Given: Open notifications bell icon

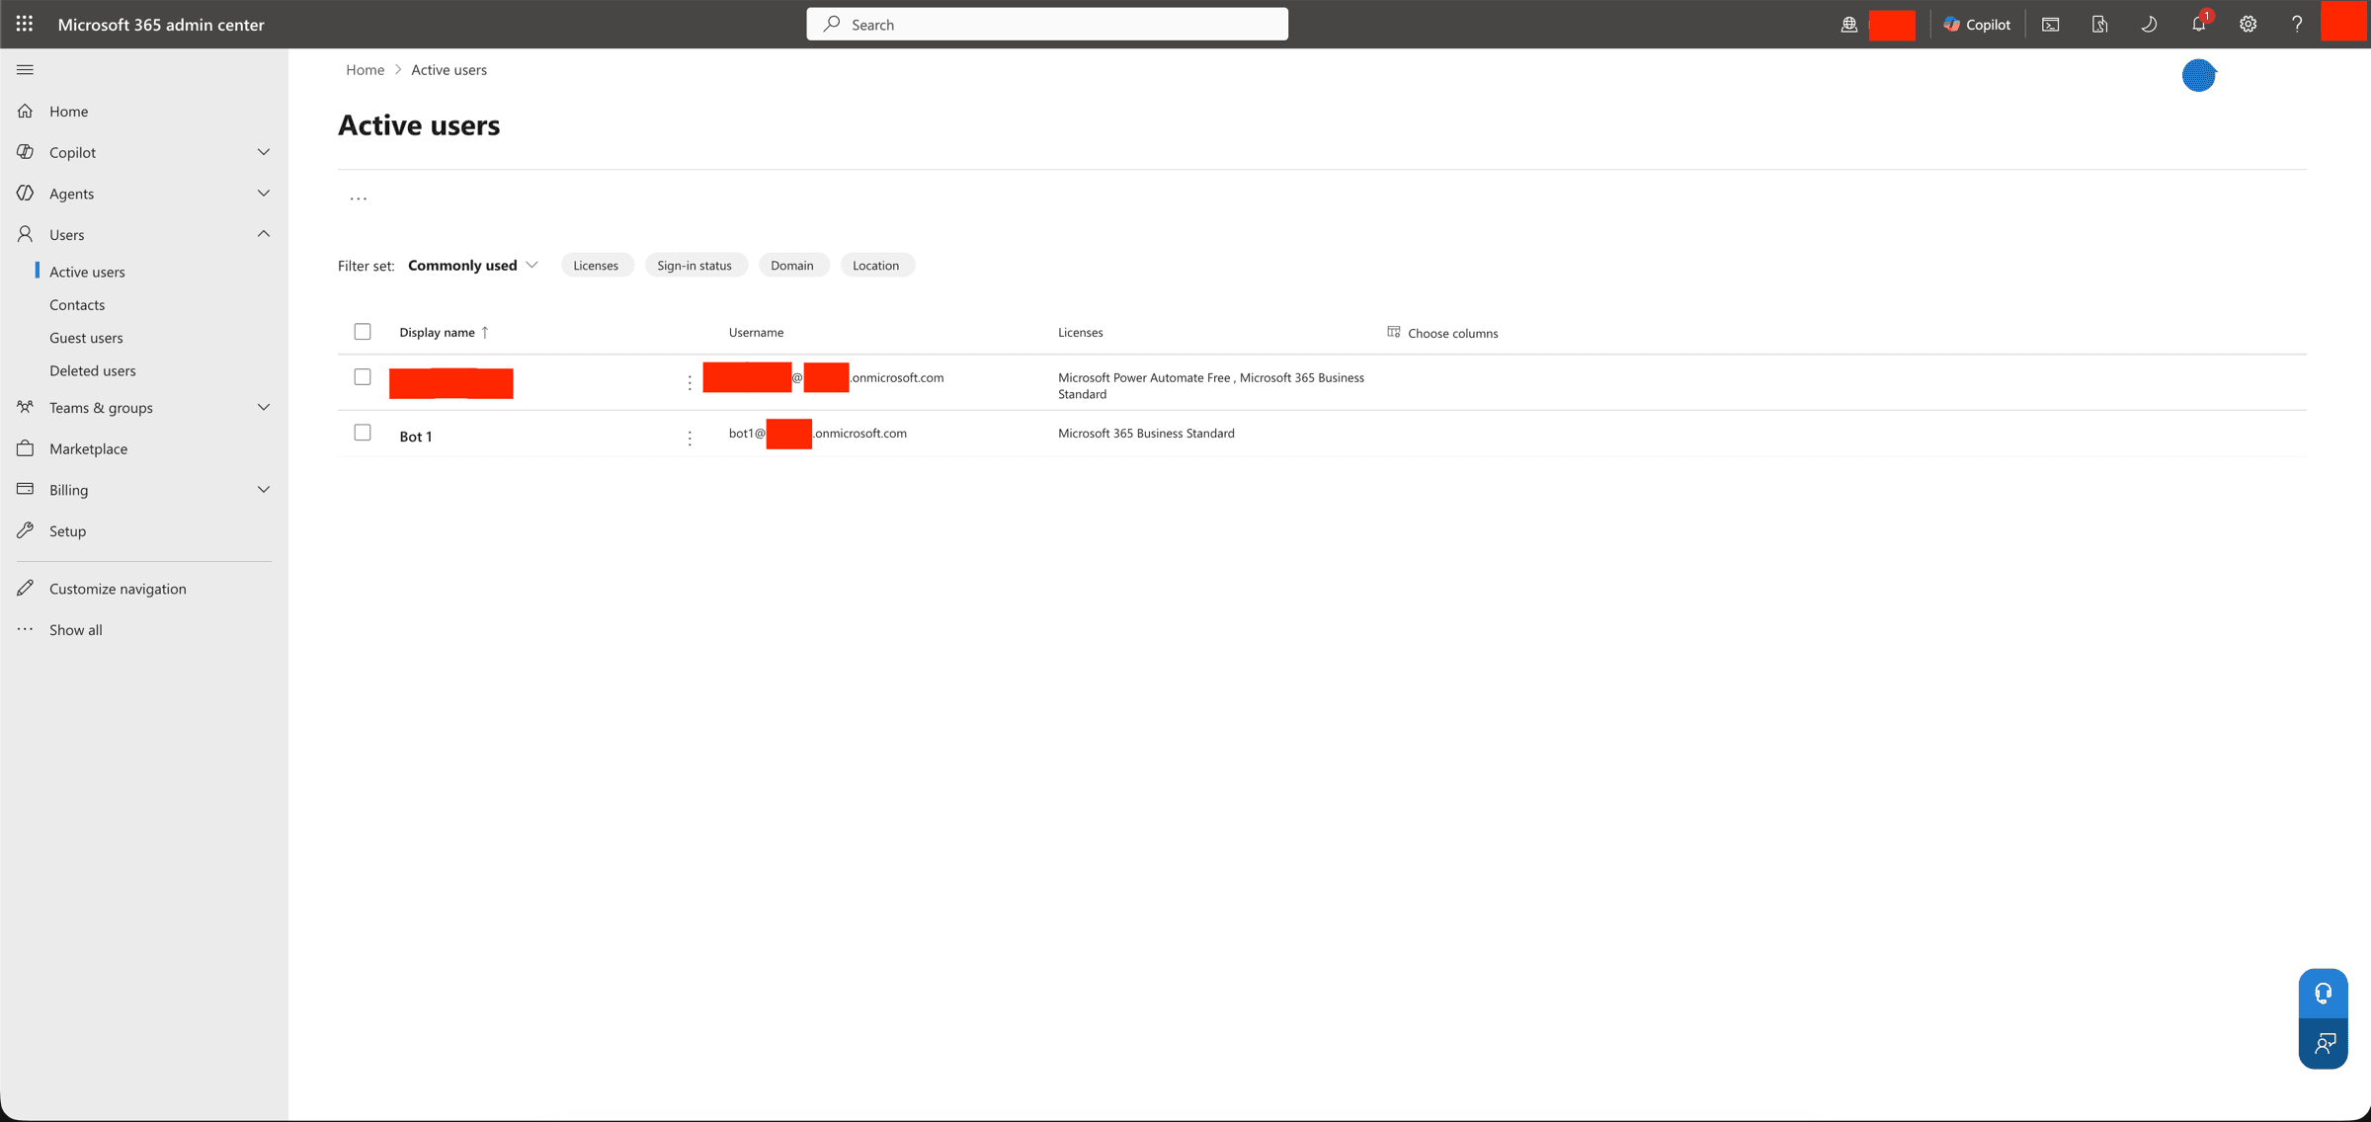Looking at the screenshot, I should [2199, 25].
